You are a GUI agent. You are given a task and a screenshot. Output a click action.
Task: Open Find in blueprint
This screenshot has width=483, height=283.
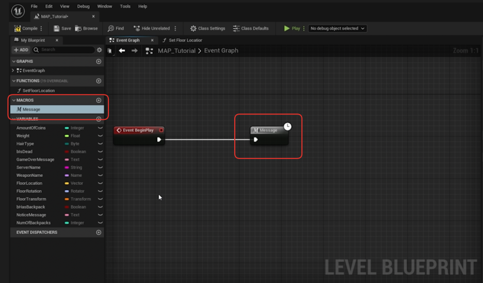point(116,28)
